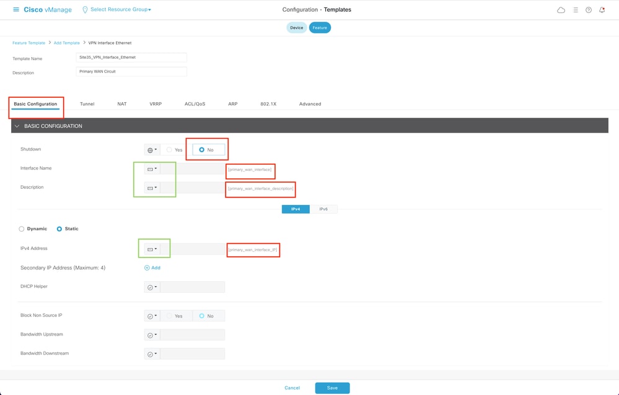The height and width of the screenshot is (395, 619).
Task: Open the NAT tab
Action: [122, 104]
